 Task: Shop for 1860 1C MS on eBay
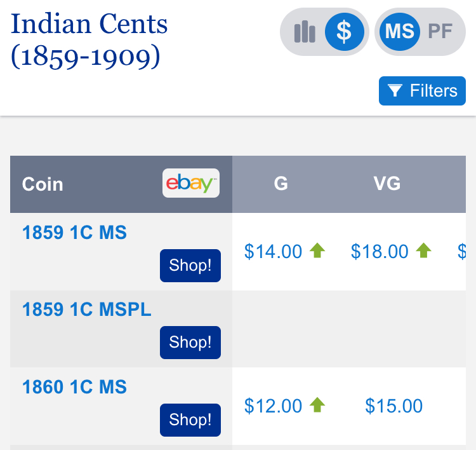(x=190, y=420)
